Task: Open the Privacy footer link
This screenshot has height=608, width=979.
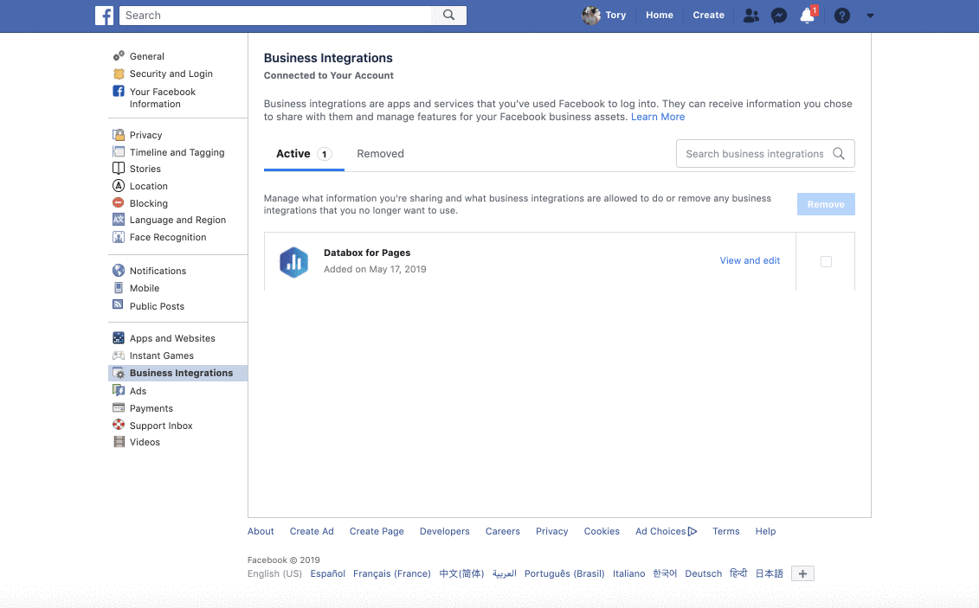Action: click(x=552, y=531)
